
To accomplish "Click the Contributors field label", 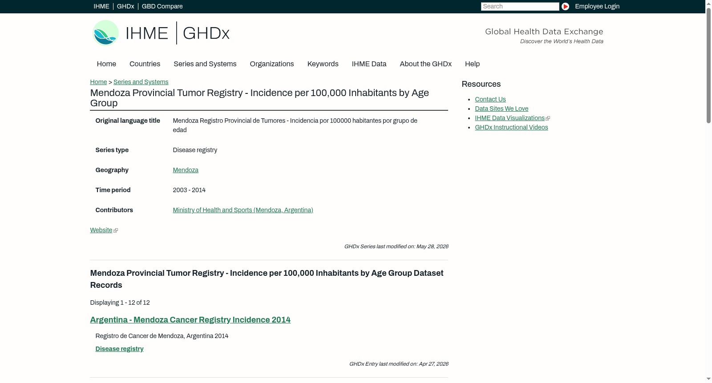I will (x=114, y=210).
